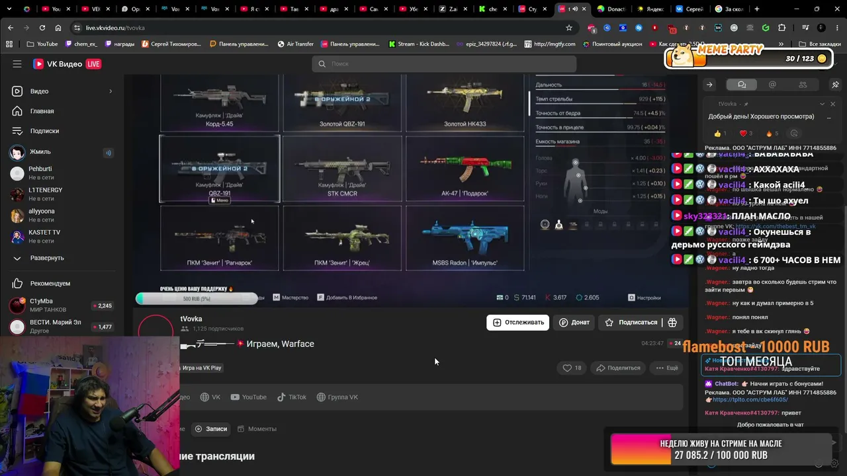Open the media control music-note icon
Image resolution: width=847 pixels, height=476 pixels.
(x=805, y=28)
